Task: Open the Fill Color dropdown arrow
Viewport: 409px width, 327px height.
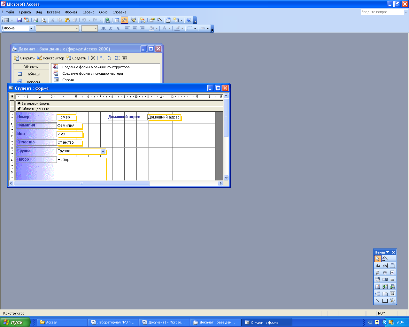Action: [157, 28]
